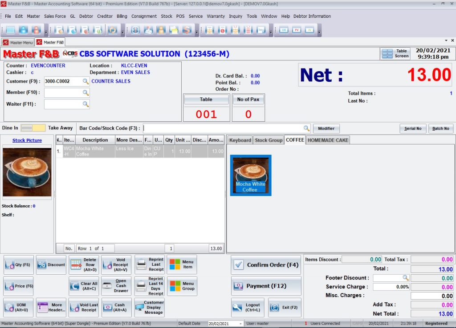Open the POS menu
This screenshot has width=456, height=328.
[180, 16]
